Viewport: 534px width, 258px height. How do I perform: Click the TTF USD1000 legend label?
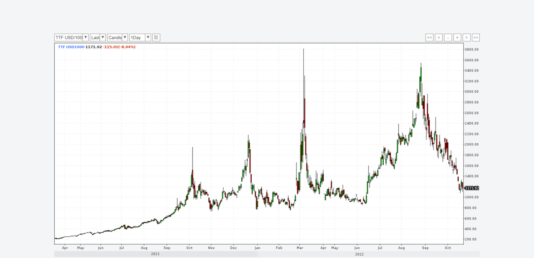[71, 47]
